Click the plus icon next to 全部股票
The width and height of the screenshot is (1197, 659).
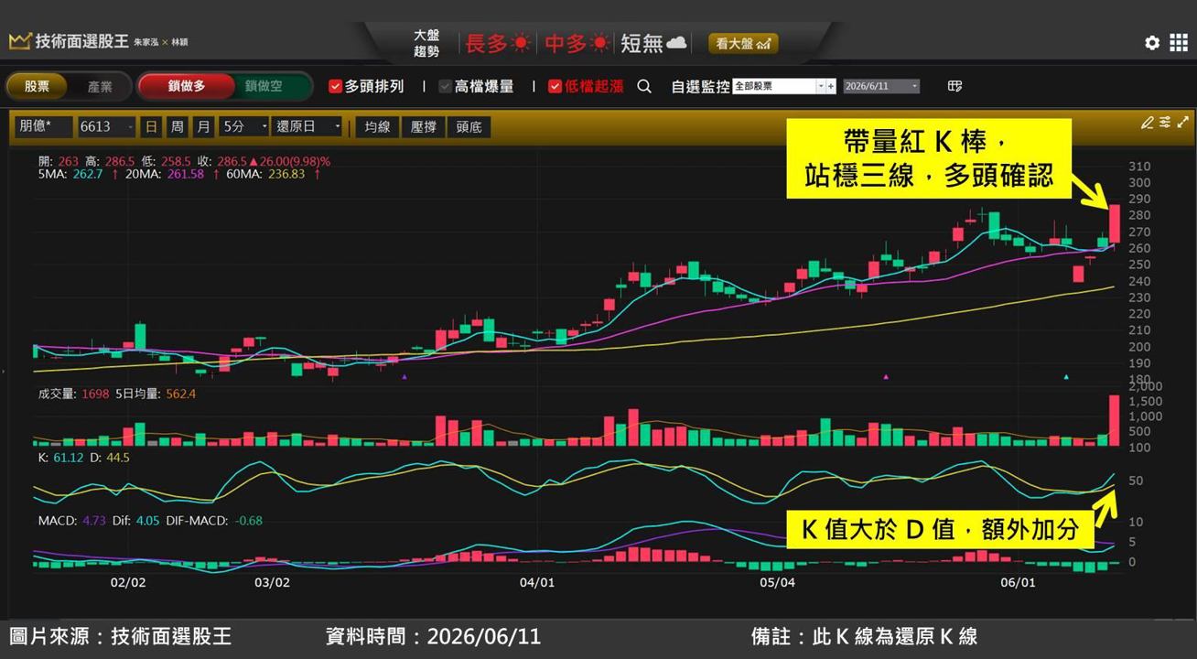pyautogui.click(x=831, y=86)
